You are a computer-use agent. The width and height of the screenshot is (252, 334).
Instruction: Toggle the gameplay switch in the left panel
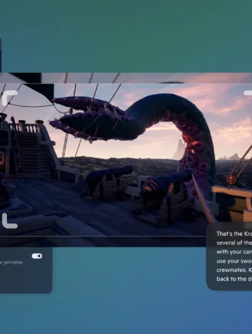point(37,256)
